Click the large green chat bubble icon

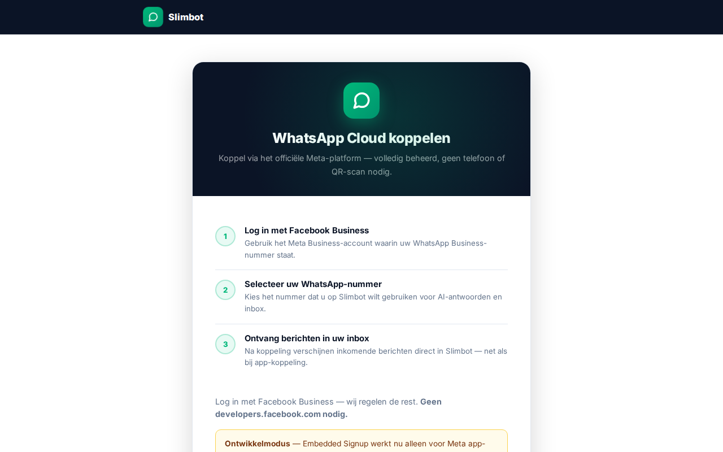click(361, 101)
